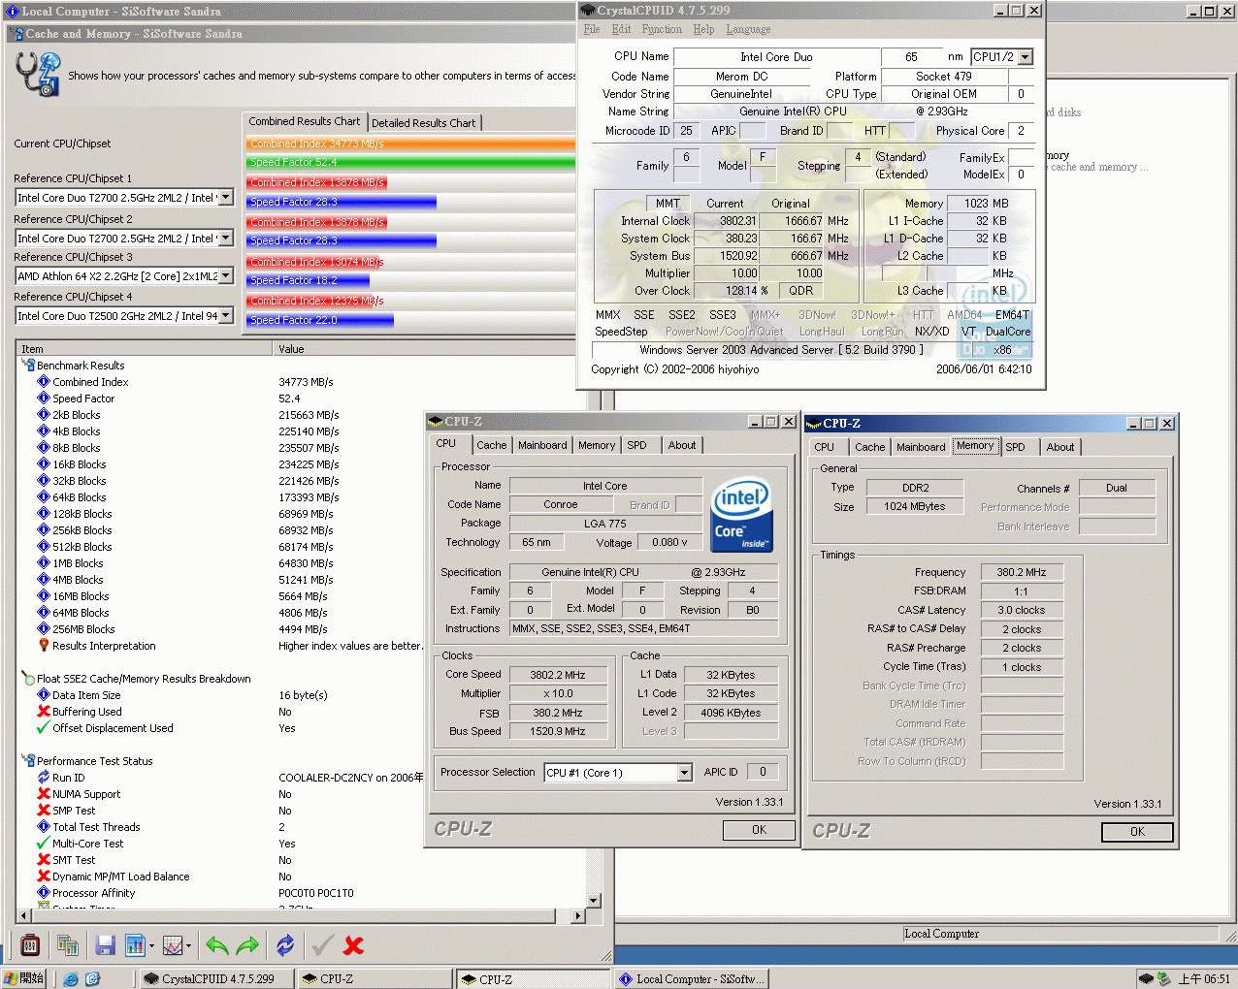
Task: Select the line graph display icon in Sandra
Action: point(173,945)
